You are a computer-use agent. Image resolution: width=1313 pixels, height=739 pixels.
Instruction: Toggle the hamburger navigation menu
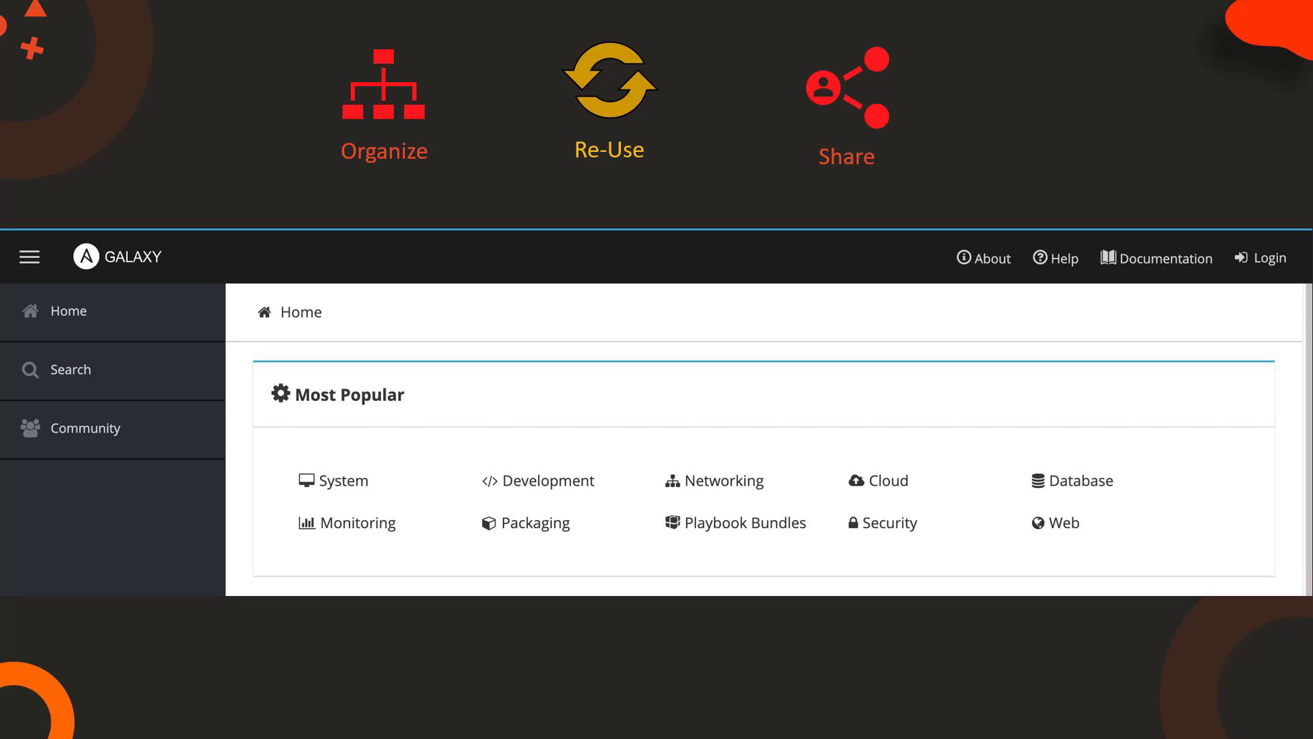click(29, 257)
